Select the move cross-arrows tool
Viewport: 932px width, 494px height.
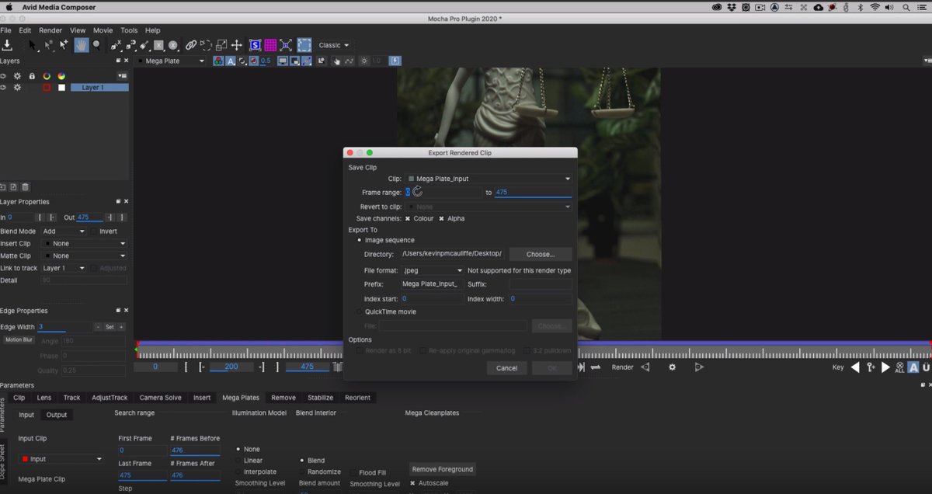[x=237, y=45]
